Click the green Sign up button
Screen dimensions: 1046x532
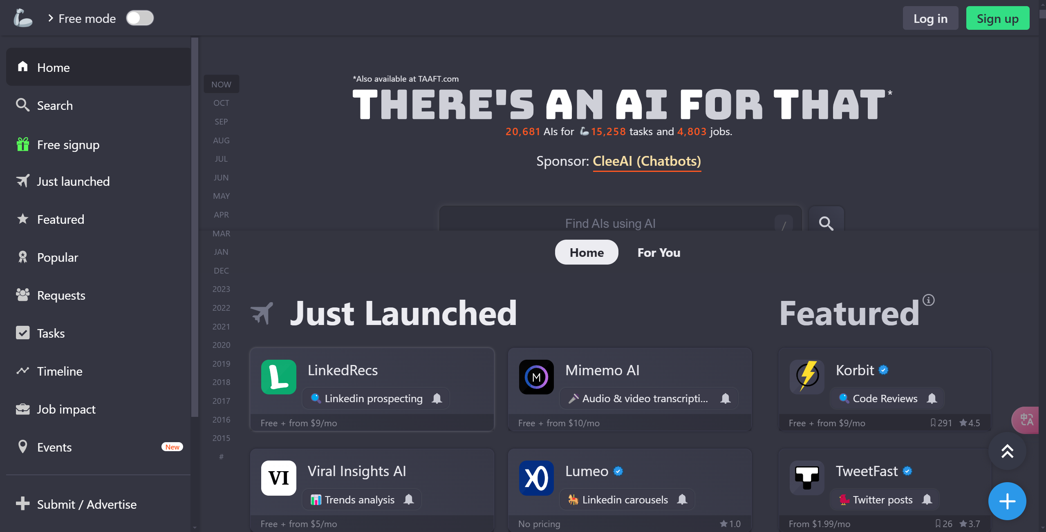pyautogui.click(x=997, y=18)
